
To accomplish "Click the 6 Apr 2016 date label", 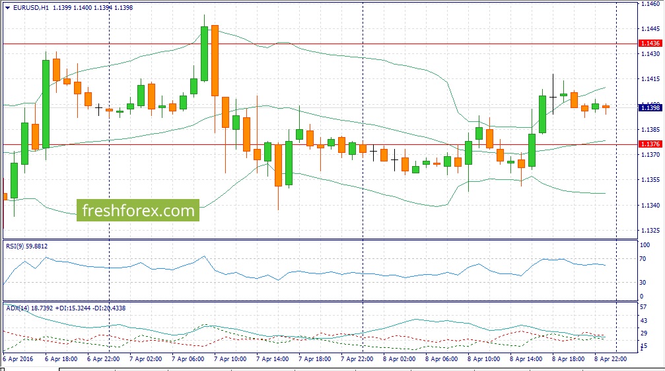I will (x=17, y=359).
